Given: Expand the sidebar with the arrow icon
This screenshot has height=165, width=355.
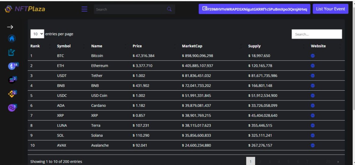Looking at the screenshot, I should tap(10, 27).
